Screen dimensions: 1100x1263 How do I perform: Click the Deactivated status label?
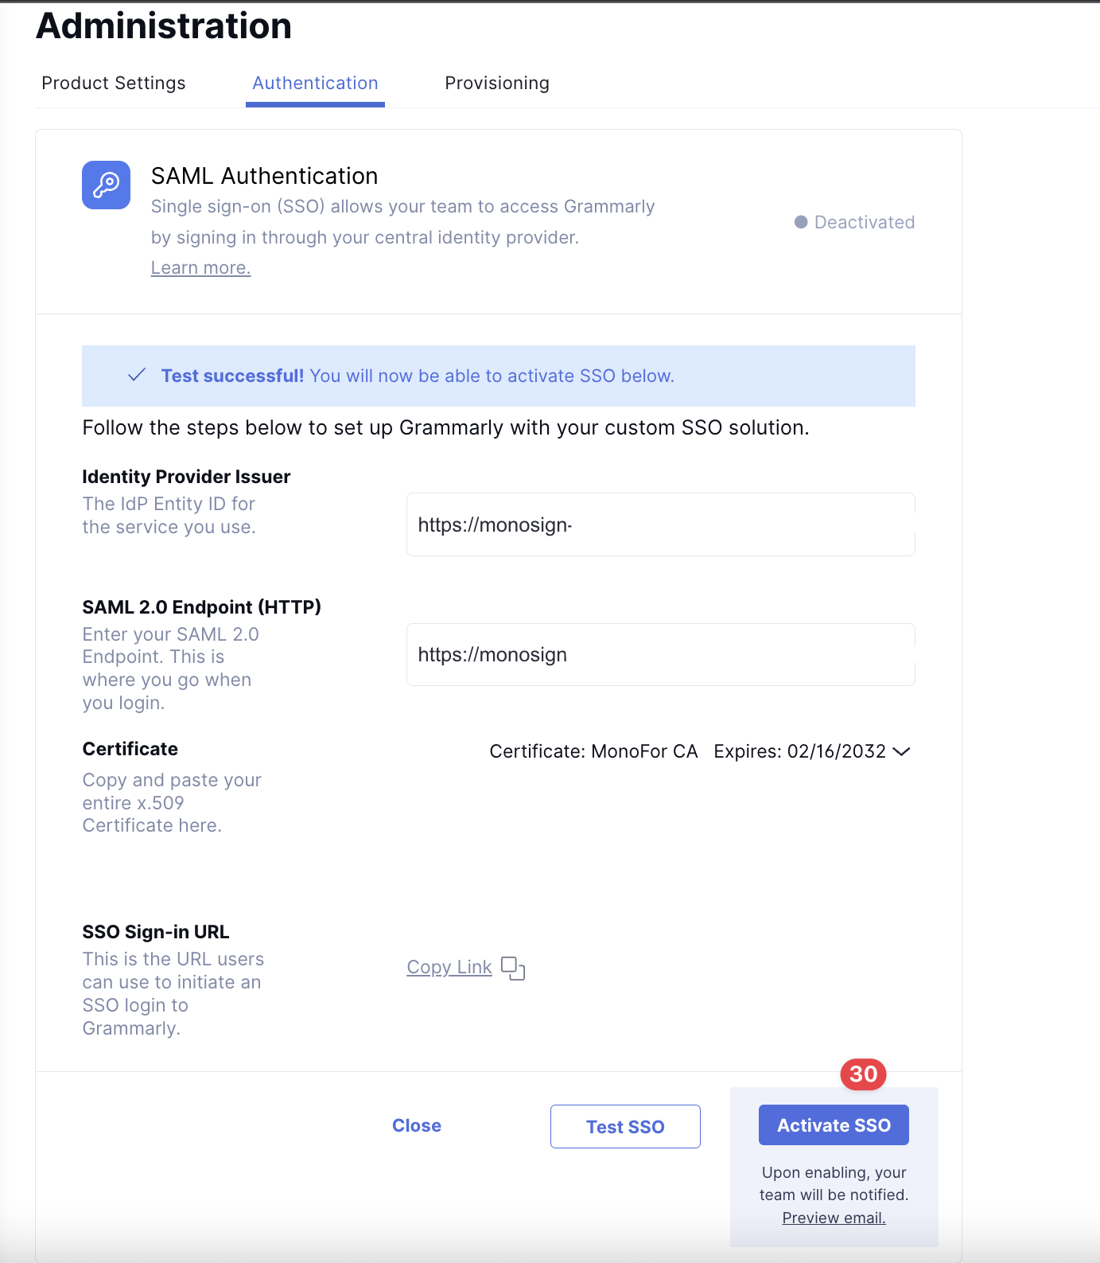pos(865,222)
